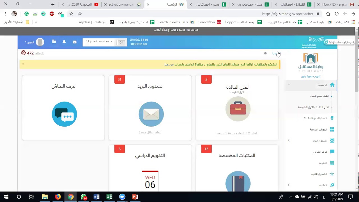359x202 pixels.
Task: Go to browser home page icon
Action: [328, 14]
